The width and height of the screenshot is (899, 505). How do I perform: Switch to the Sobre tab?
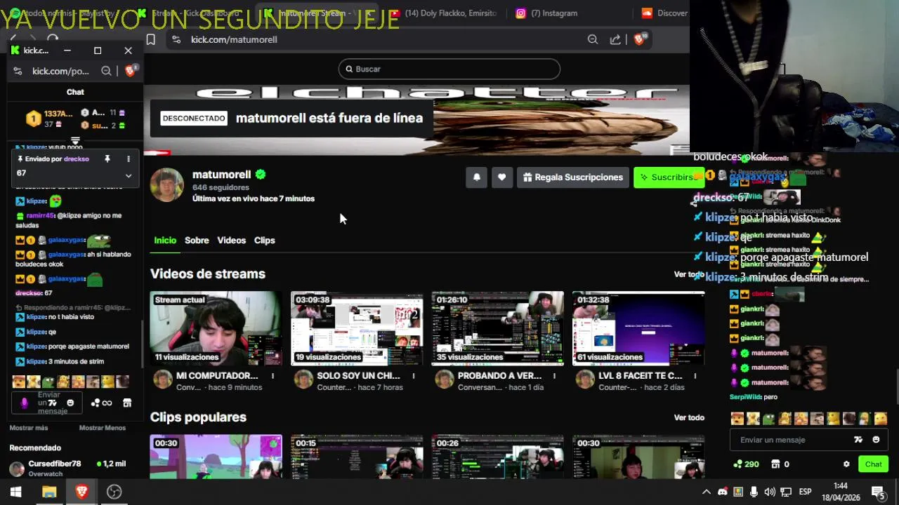coord(197,240)
